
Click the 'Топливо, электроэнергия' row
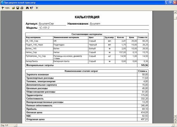point(87,82)
